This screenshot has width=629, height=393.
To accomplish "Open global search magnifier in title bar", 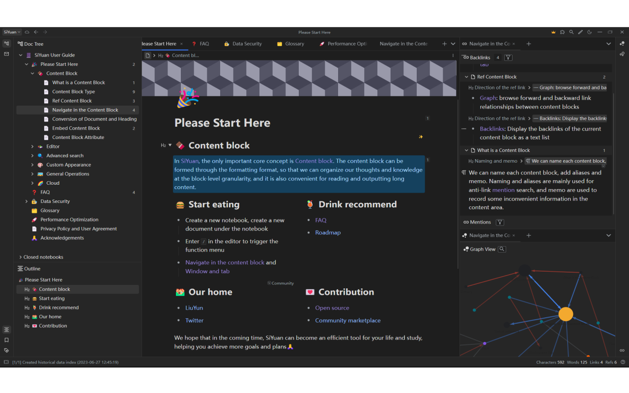I will click(571, 32).
